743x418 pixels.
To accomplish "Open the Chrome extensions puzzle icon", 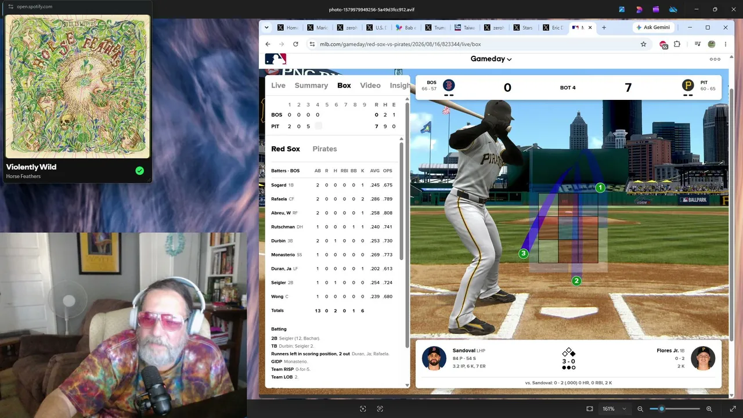I will click(677, 44).
